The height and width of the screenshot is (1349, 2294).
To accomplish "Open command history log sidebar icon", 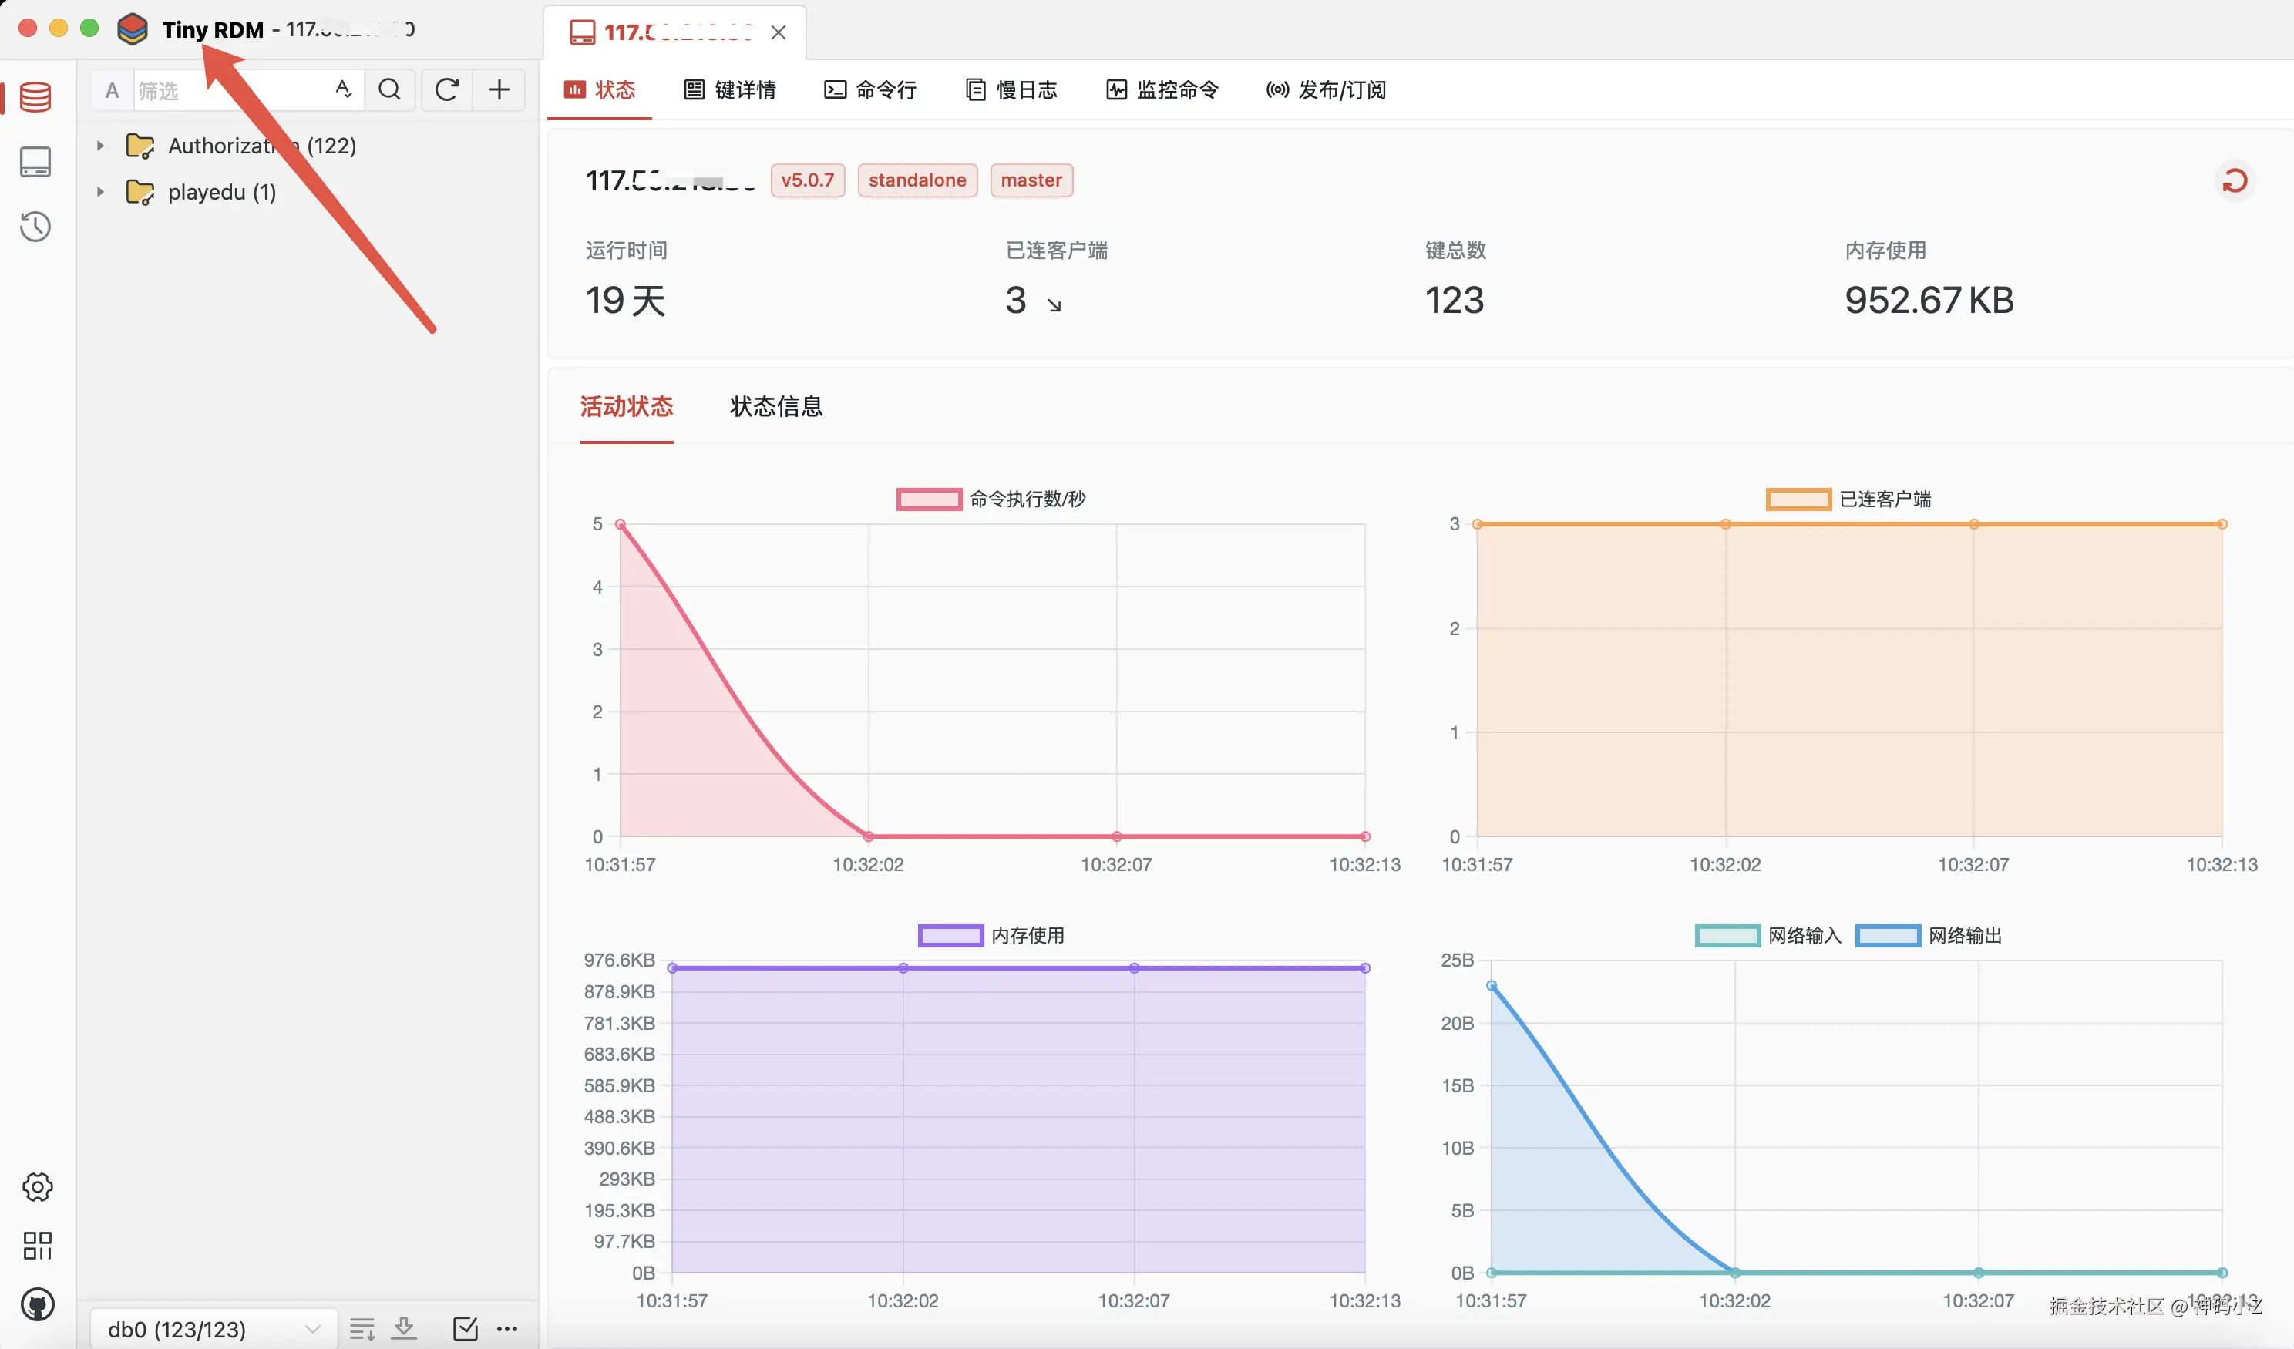I will [x=35, y=226].
